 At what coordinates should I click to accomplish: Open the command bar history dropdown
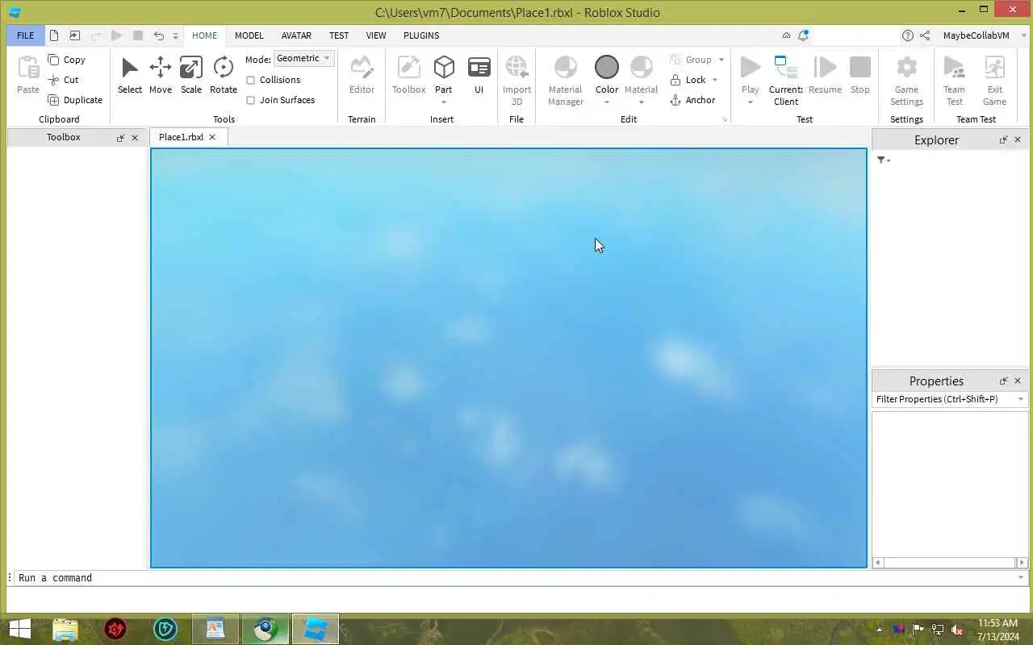click(1021, 577)
